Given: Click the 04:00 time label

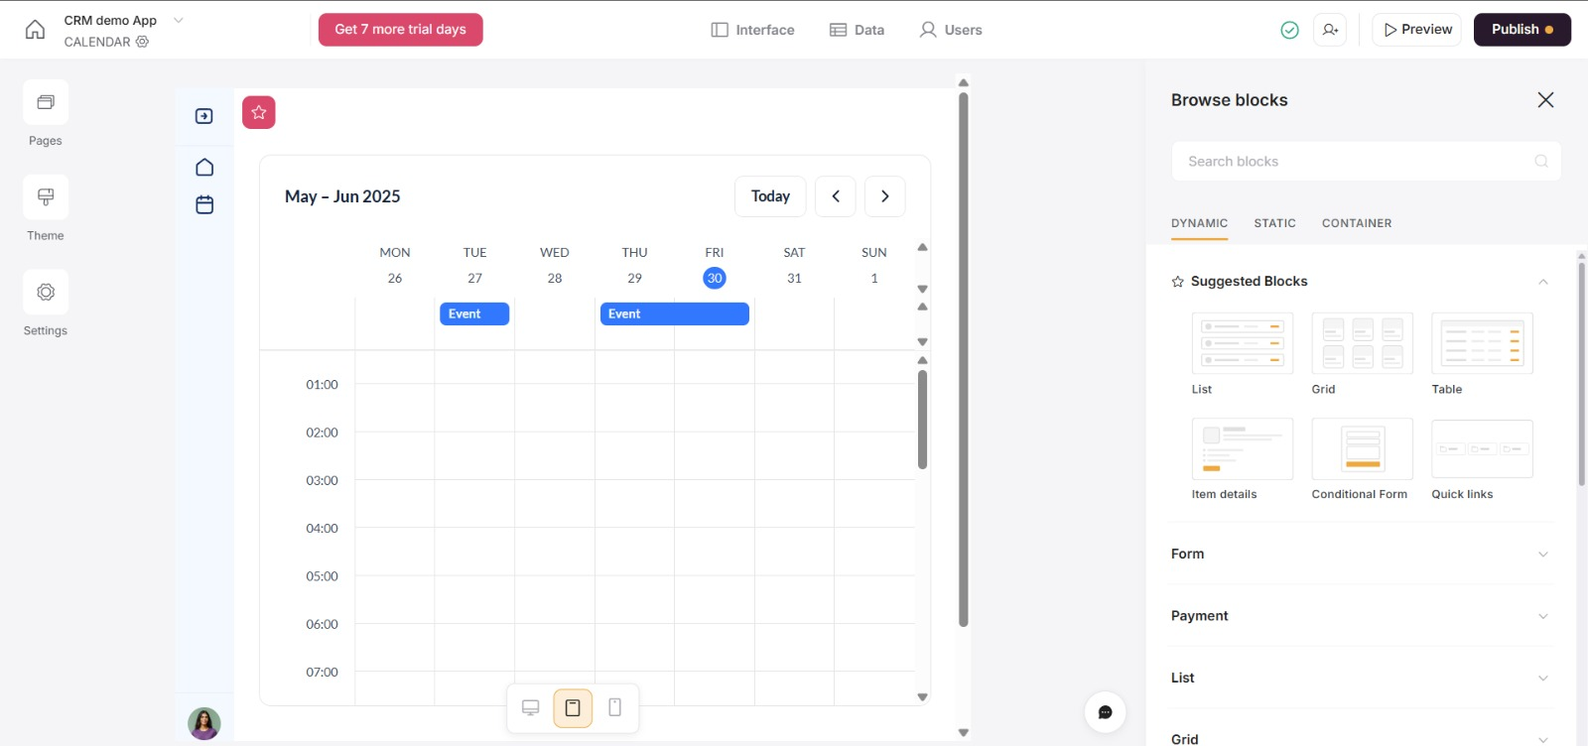Looking at the screenshot, I should (322, 529).
